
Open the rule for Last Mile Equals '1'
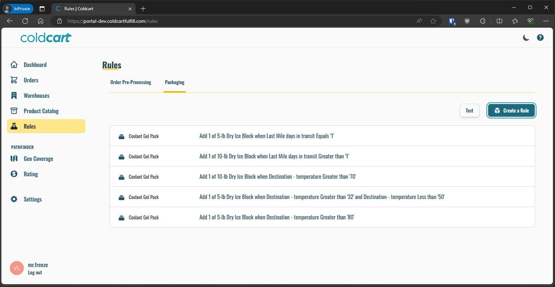click(x=322, y=136)
